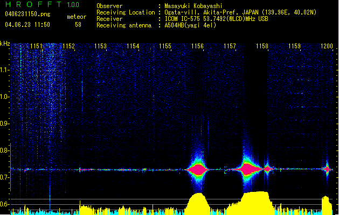The height and width of the screenshot is (215, 339).
Task: Click the Observer field label
Action: (109, 6)
